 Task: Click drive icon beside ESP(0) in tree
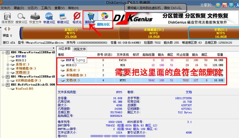(12, 57)
